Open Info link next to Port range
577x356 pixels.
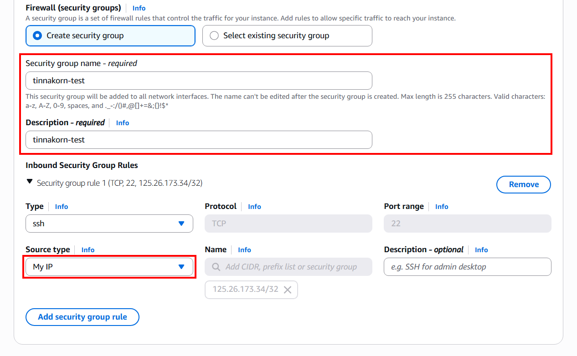[442, 207]
